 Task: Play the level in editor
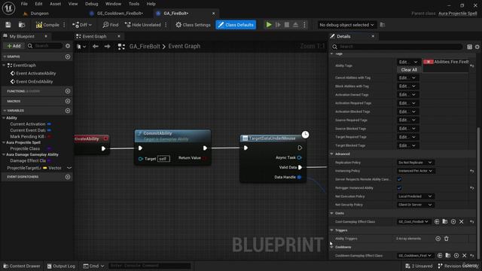pyautogui.click(x=269, y=25)
